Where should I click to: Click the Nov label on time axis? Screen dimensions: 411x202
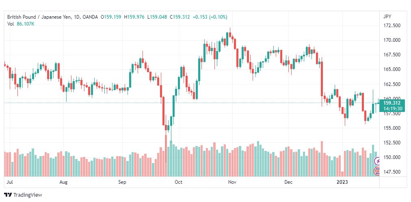tap(232, 182)
